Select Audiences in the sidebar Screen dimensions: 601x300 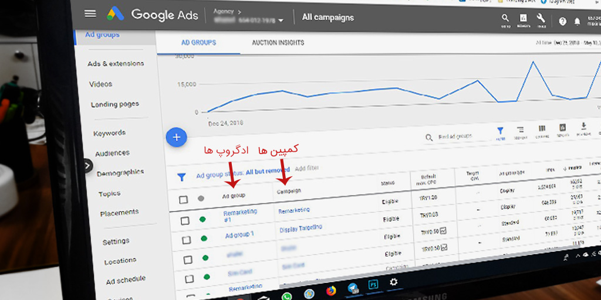pos(112,153)
